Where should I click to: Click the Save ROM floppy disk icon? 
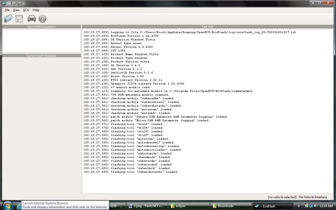pyautogui.click(x=19, y=19)
